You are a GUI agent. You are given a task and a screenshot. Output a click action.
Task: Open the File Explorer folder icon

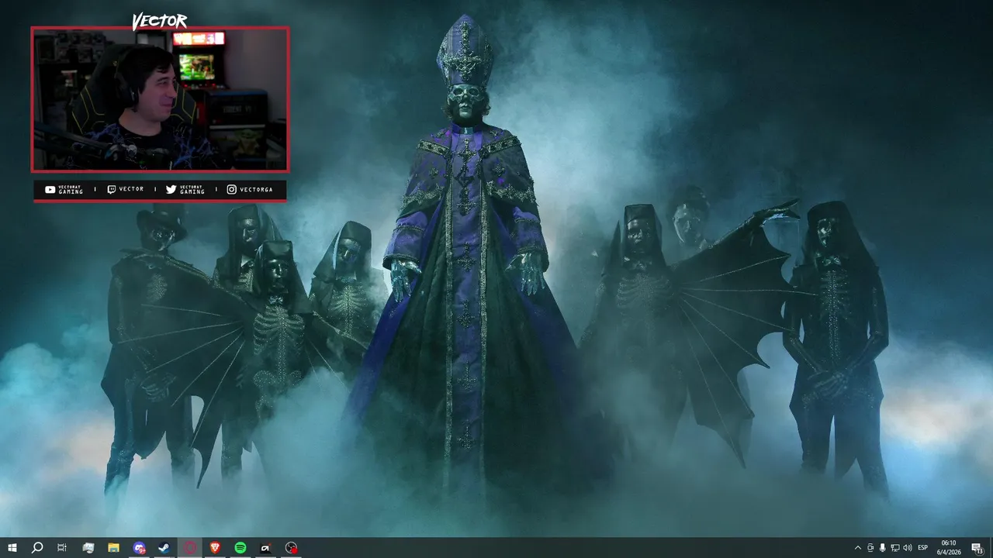click(113, 548)
